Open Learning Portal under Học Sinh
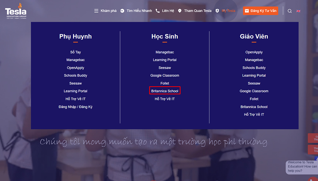 pos(165,60)
